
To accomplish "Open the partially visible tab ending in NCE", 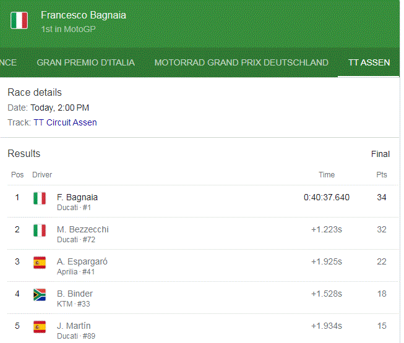I will [8, 62].
